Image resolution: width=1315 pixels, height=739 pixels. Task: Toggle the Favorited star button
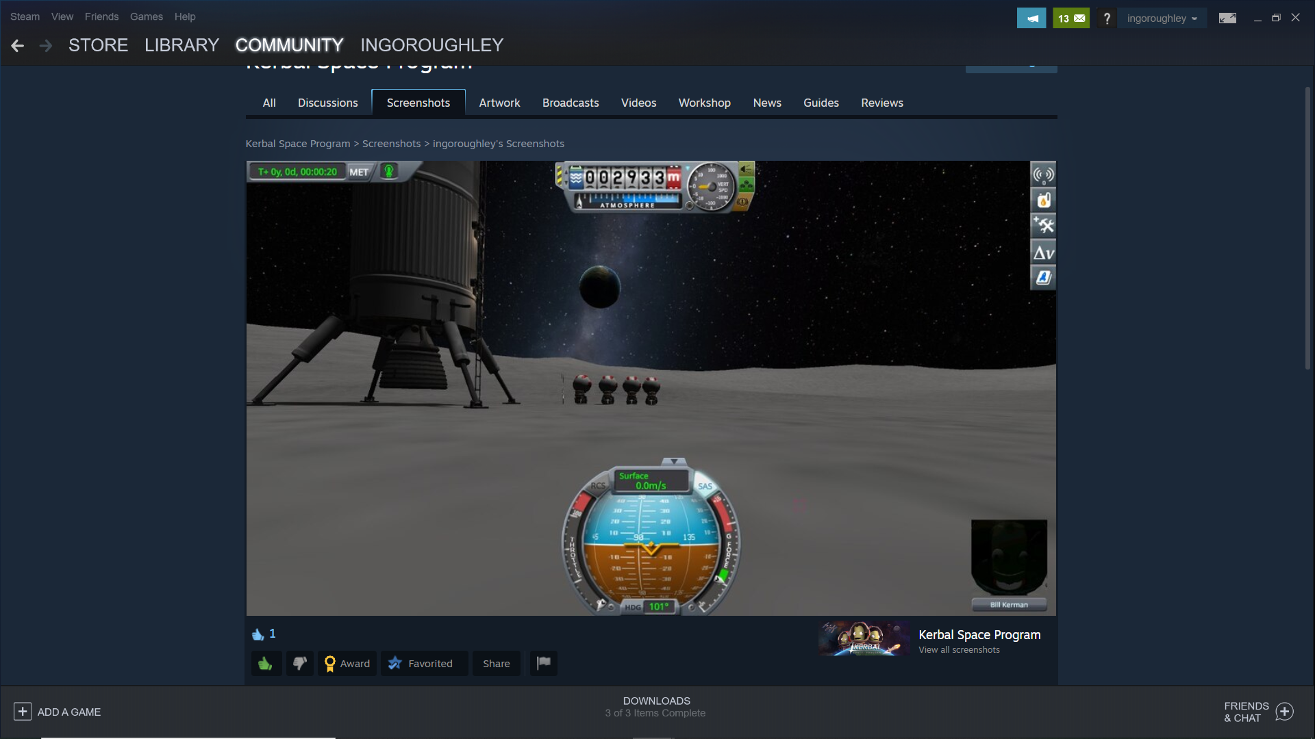(x=424, y=663)
